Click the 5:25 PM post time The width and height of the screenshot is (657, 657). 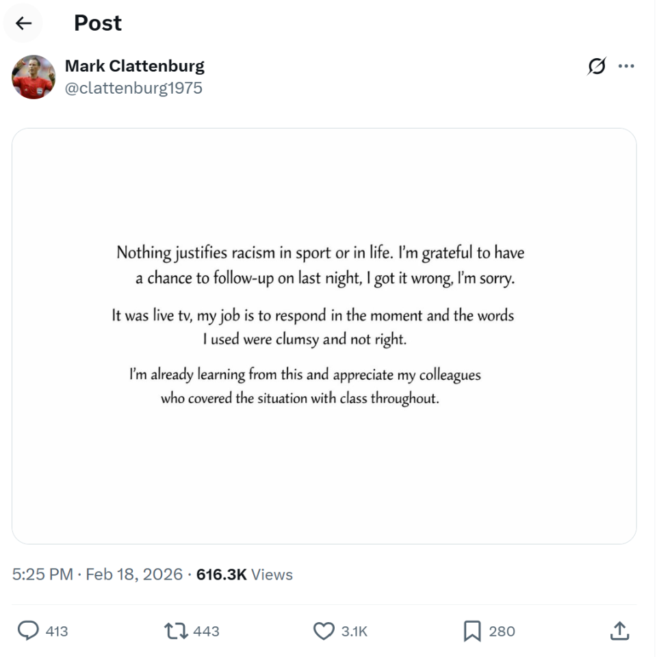tap(42, 574)
